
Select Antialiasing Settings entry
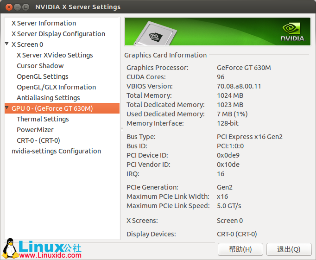pos(48,98)
